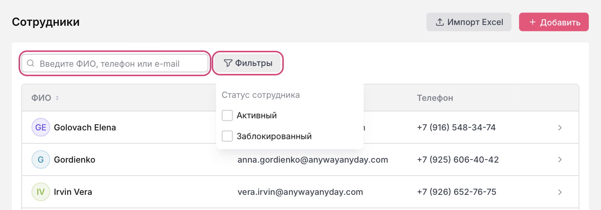The width and height of the screenshot is (601, 210).
Task: Check the Активный status checkbox
Action: point(227,115)
